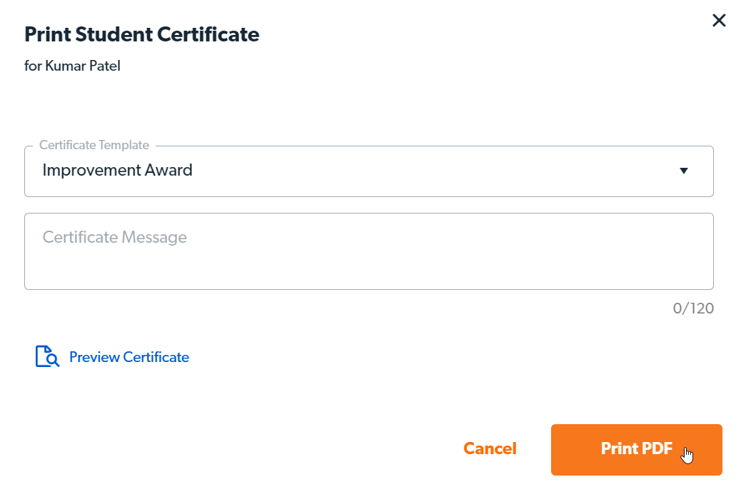Focus the Certificate Message text box
741x487 pixels.
(368, 251)
